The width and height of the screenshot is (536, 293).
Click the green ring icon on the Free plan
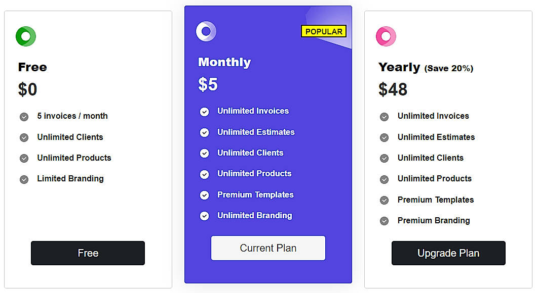click(26, 36)
